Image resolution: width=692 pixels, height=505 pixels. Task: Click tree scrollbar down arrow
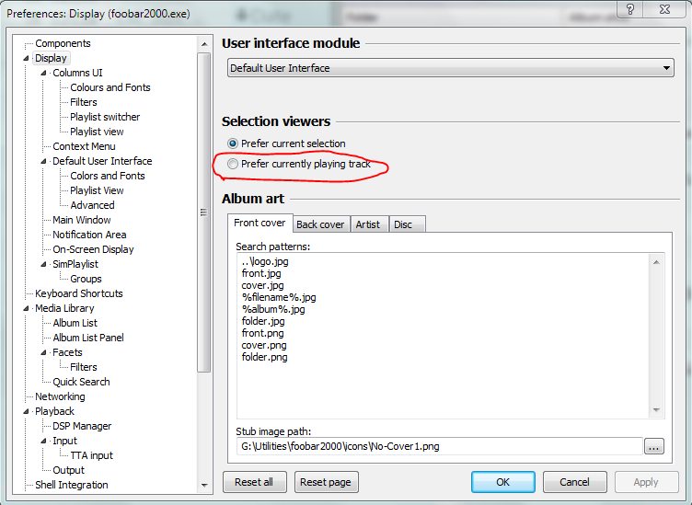(x=204, y=485)
